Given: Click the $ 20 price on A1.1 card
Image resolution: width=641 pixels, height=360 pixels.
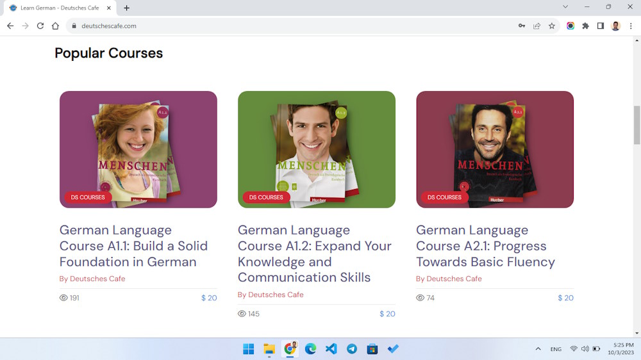Looking at the screenshot, I should (209, 298).
